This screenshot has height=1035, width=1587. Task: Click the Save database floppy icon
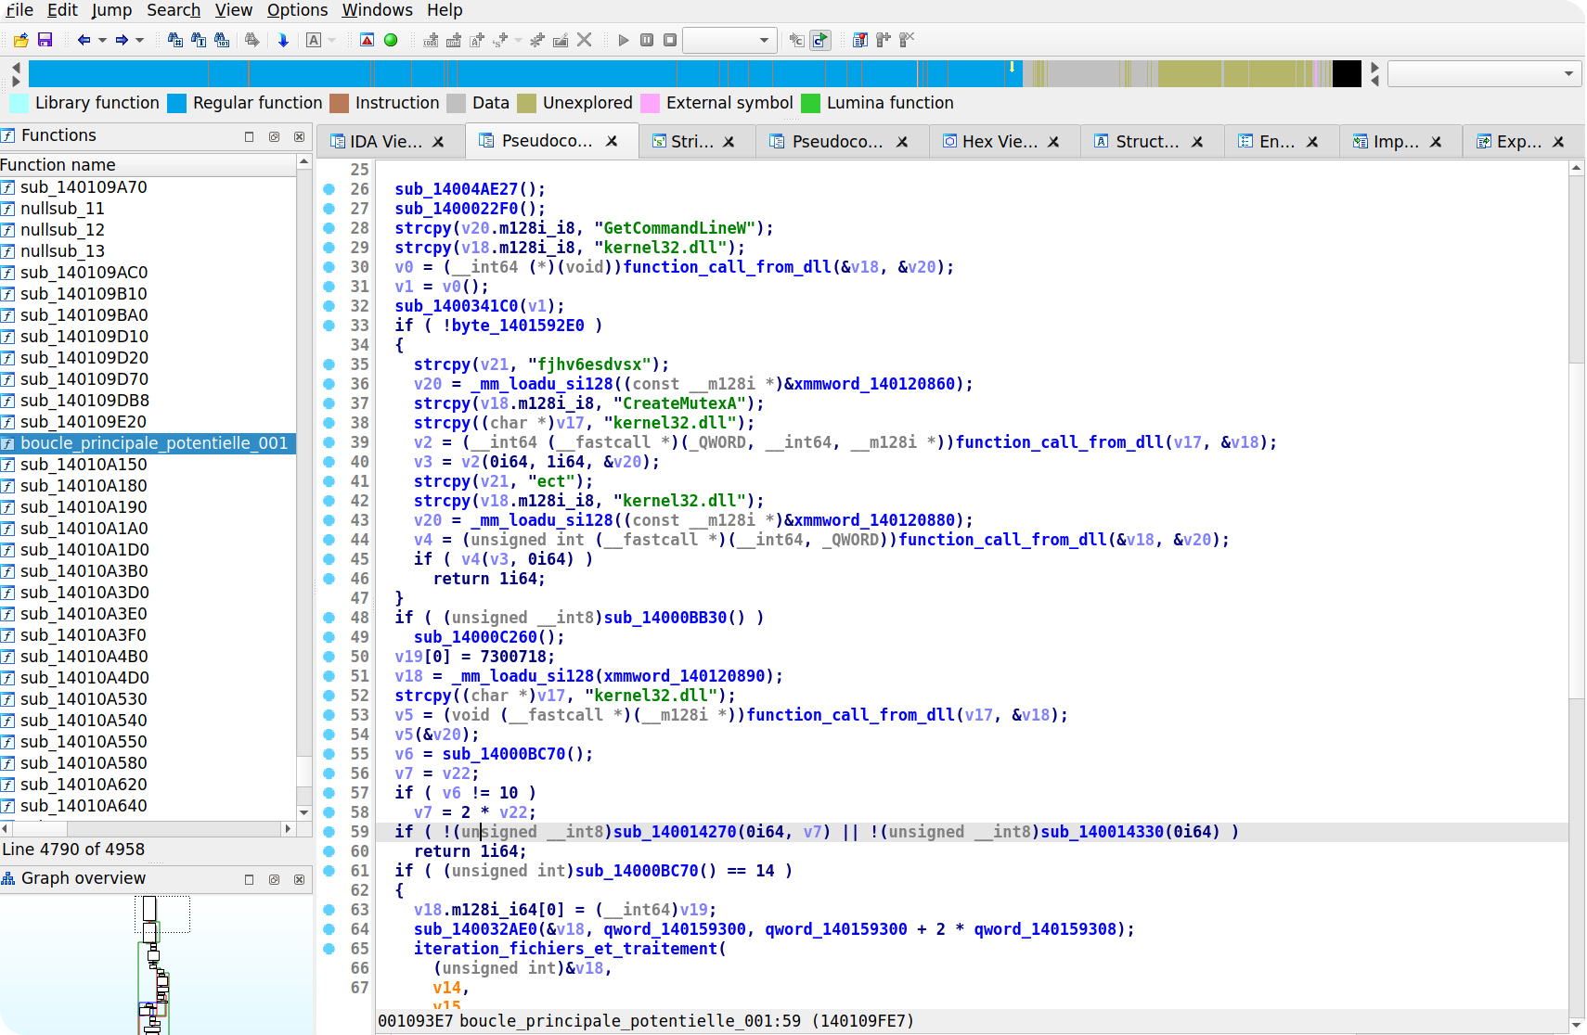[45, 40]
